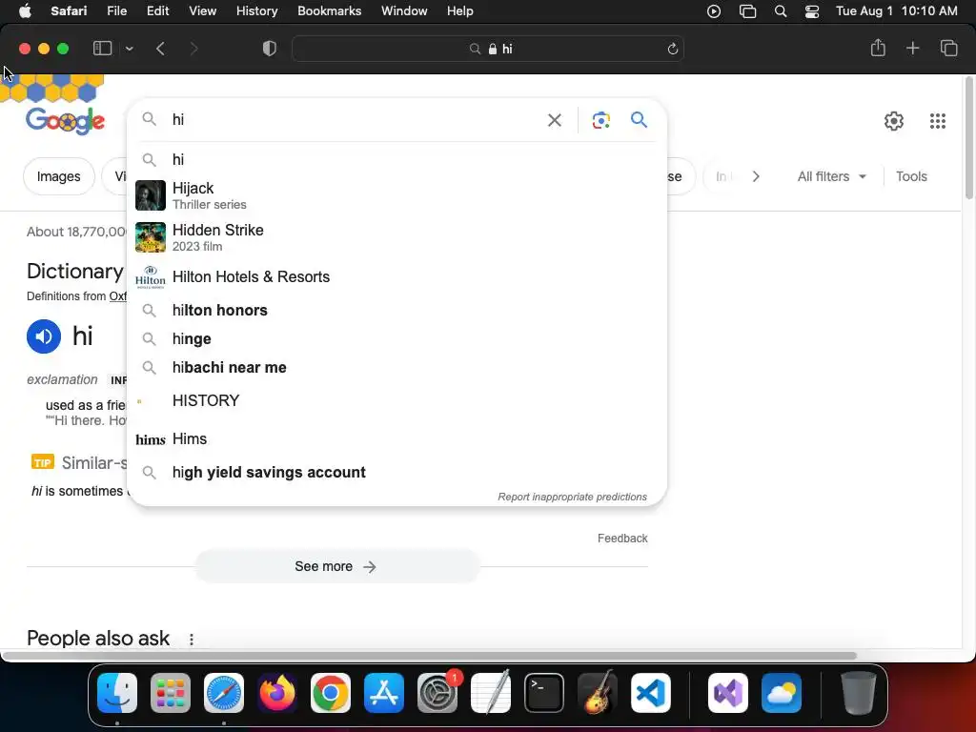
Task: Click the Feedback link
Action: coord(622,538)
